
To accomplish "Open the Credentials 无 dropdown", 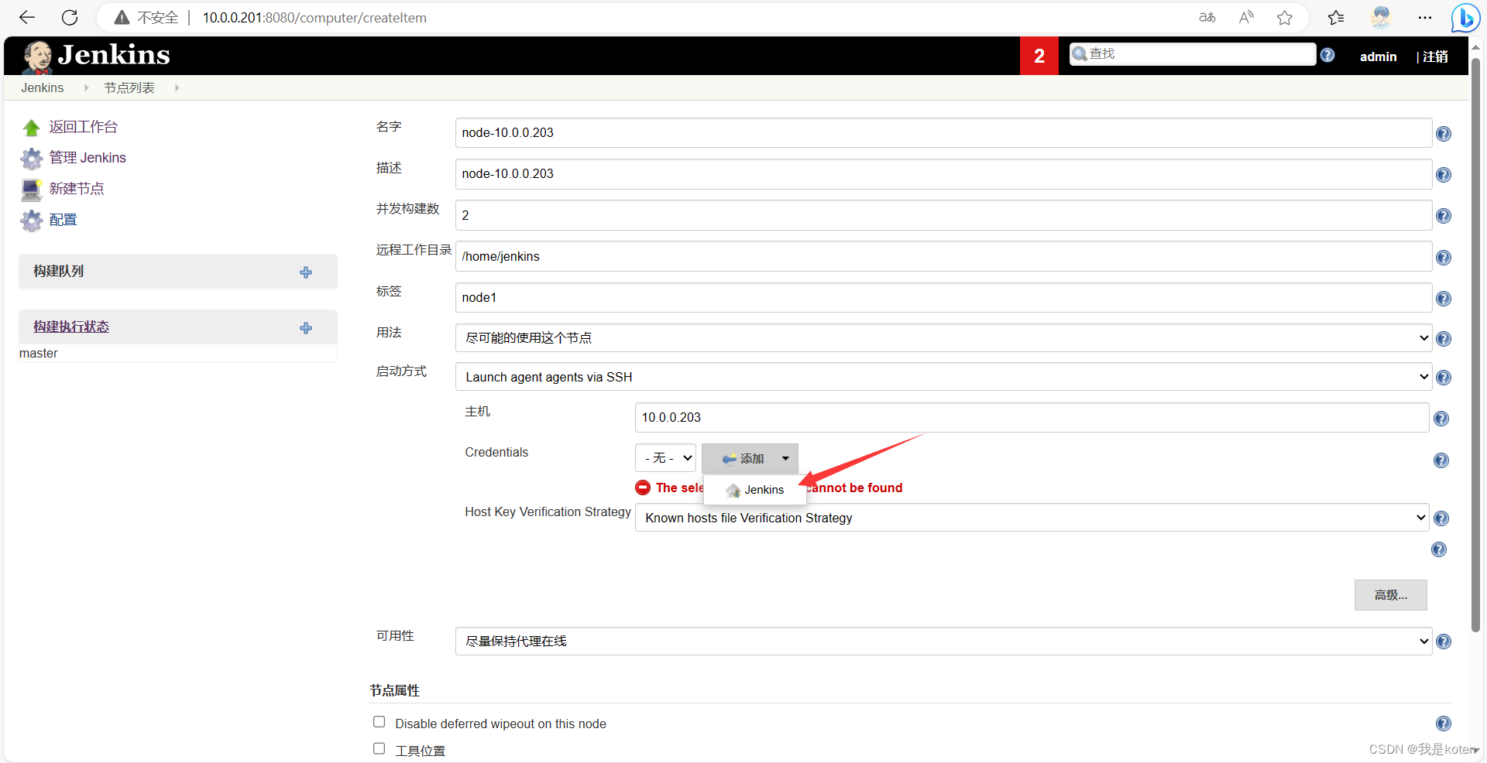I will pyautogui.click(x=665, y=458).
